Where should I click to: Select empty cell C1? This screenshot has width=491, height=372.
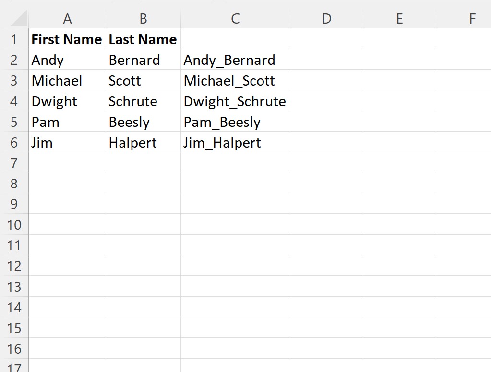236,39
